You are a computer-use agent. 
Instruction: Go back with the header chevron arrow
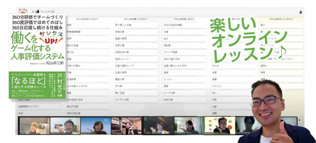pyautogui.click(x=33, y=11)
